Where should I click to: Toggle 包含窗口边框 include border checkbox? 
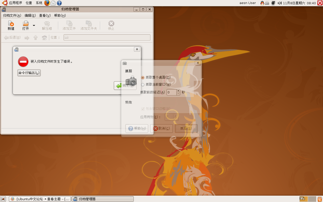pos(156,109)
